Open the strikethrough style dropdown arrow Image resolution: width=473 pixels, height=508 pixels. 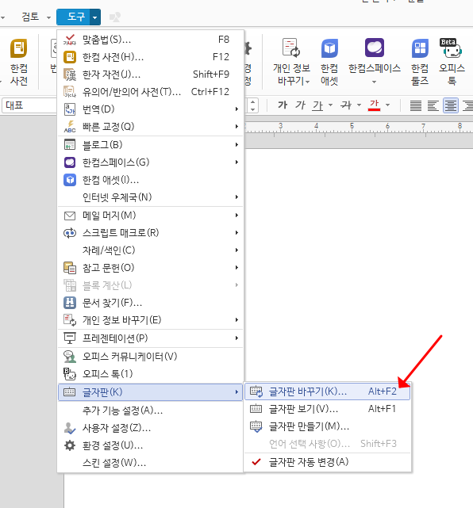pos(360,105)
